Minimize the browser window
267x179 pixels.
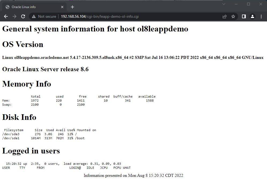point(236,4)
